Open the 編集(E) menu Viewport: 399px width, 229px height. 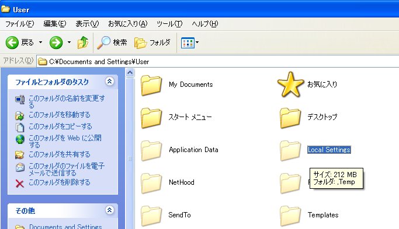[x=55, y=24]
